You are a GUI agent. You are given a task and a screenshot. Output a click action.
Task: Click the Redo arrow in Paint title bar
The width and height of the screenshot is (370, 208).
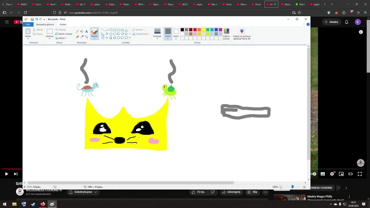pos(40,19)
